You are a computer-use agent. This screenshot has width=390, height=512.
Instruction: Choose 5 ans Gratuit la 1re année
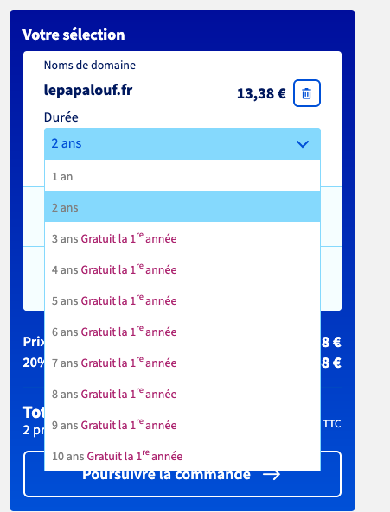(x=182, y=300)
